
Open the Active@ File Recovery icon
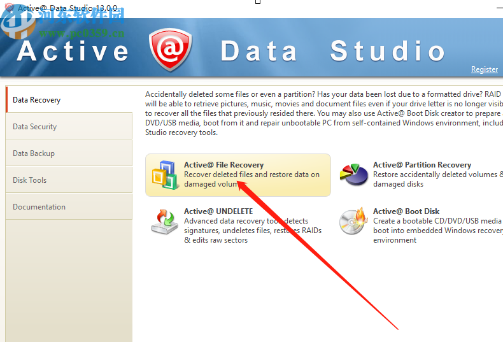click(x=165, y=175)
